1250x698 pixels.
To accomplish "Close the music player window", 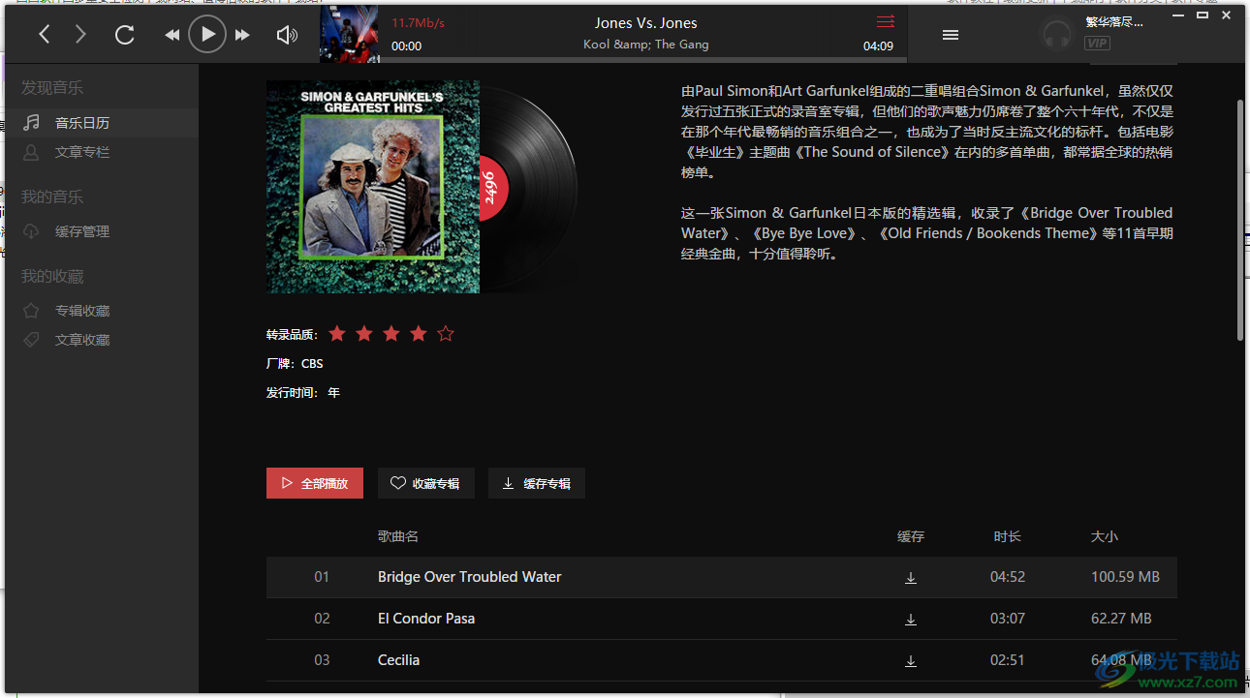I will pyautogui.click(x=1227, y=15).
